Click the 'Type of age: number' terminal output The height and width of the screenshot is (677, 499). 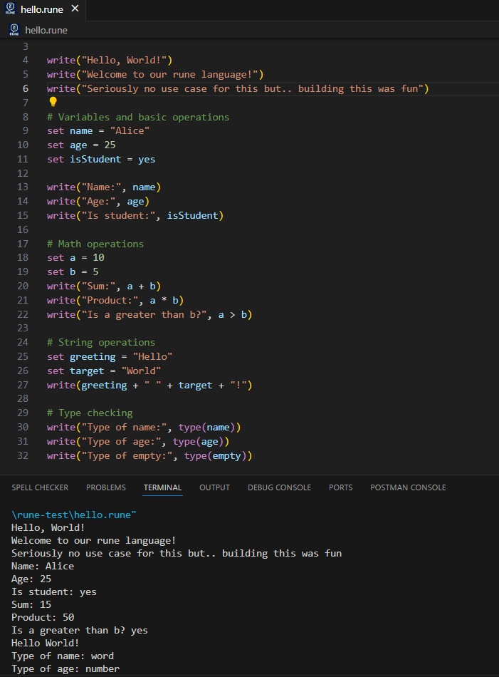[x=65, y=668]
